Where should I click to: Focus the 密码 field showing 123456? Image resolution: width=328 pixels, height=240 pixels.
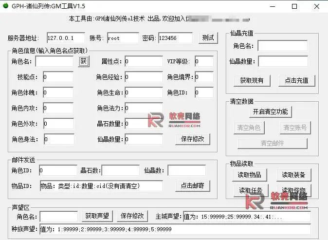click(175, 38)
